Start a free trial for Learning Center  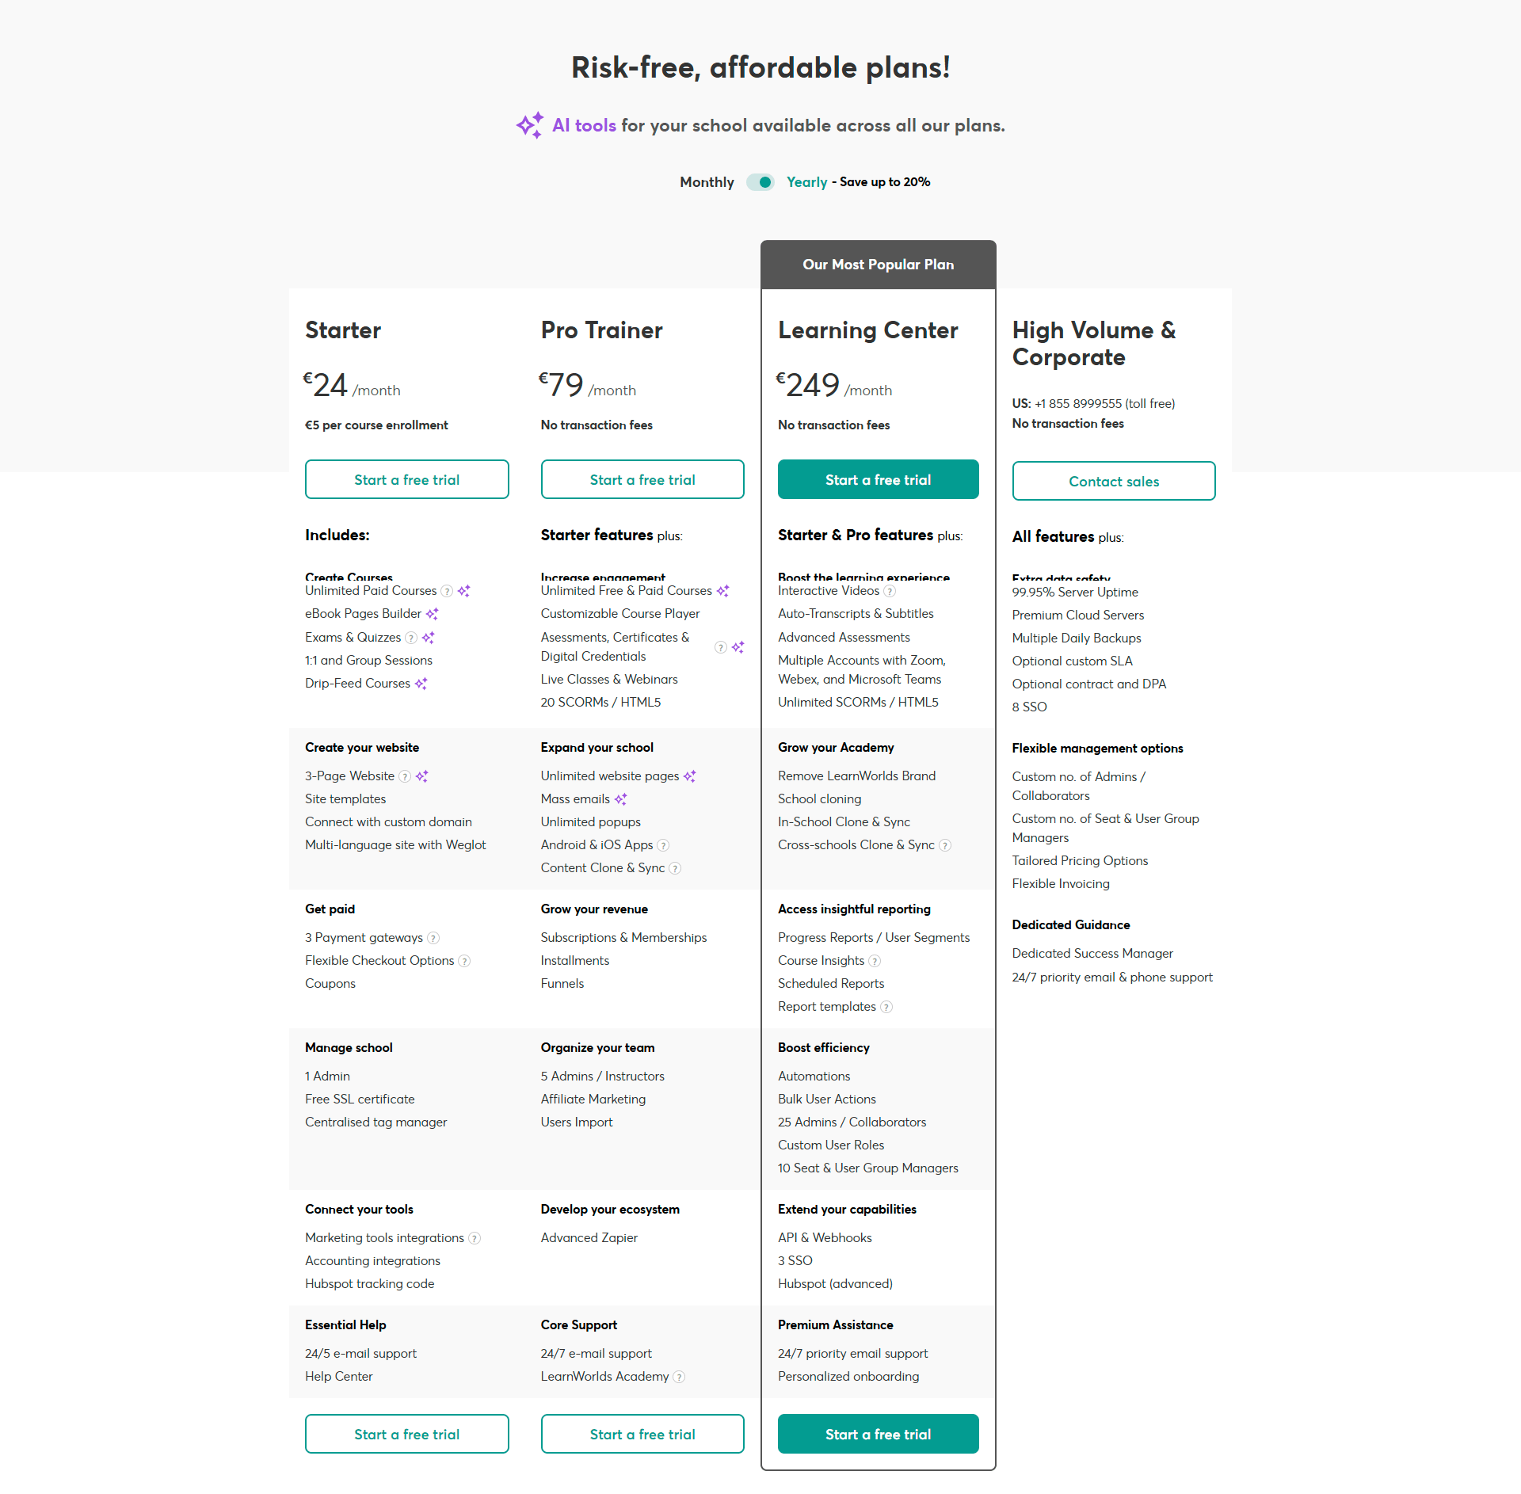878,479
